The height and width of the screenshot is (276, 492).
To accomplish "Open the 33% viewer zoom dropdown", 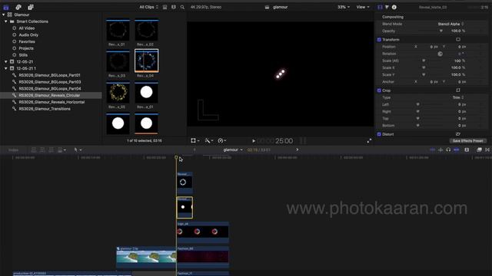I will pyautogui.click(x=344, y=7).
